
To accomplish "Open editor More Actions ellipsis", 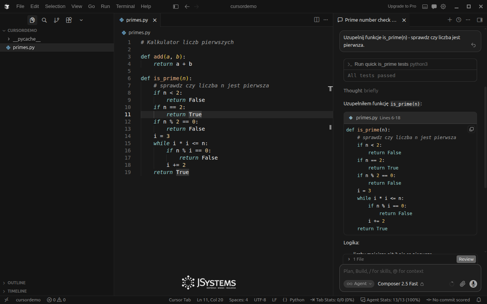I will (x=326, y=20).
